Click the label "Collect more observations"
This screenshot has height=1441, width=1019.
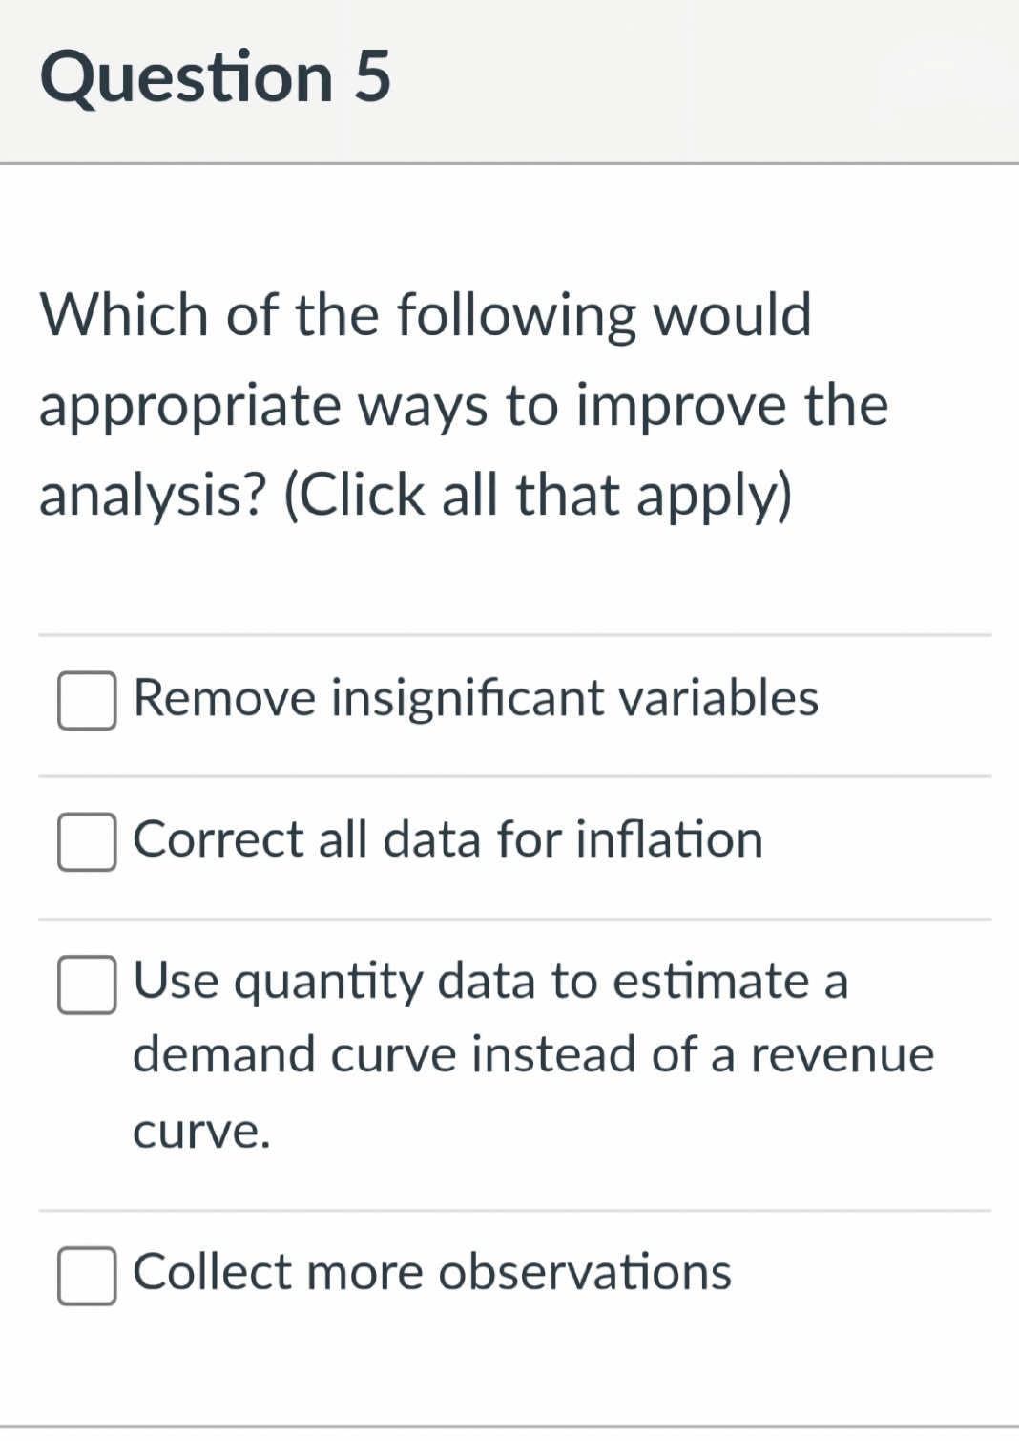click(431, 1272)
